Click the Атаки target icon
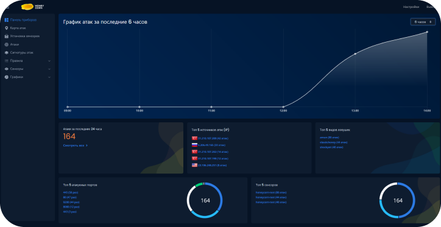Screen dimensions: 441x227 pyautogui.click(x=7, y=44)
